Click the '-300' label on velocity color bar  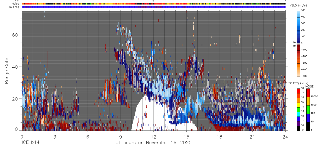coord(304,63)
